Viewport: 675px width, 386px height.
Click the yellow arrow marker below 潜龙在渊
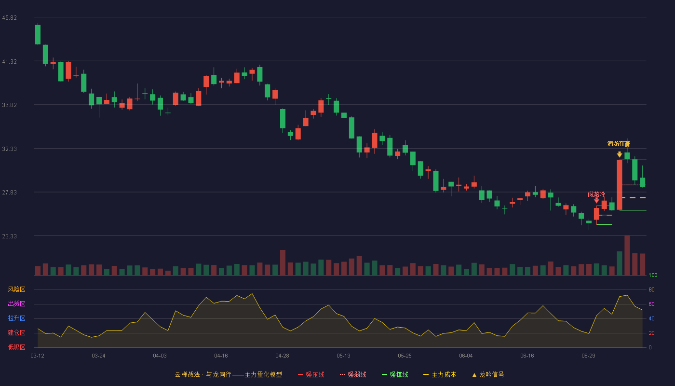click(x=620, y=154)
